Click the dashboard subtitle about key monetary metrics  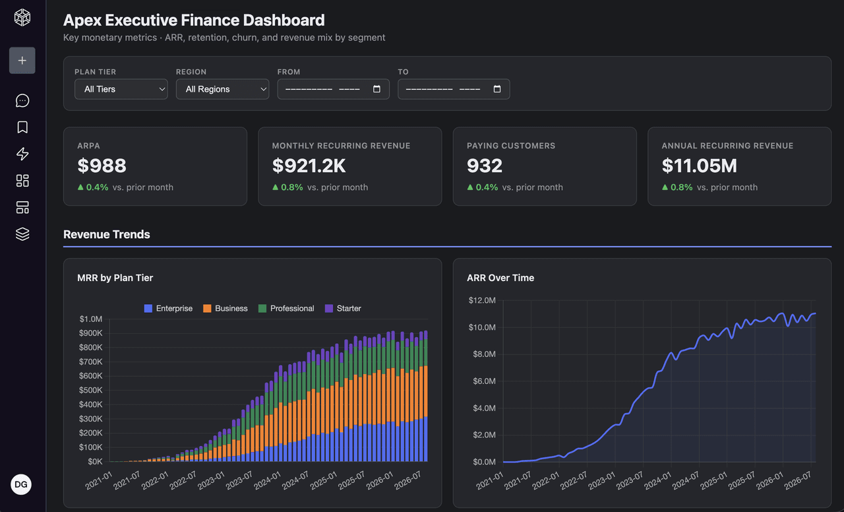tap(224, 38)
